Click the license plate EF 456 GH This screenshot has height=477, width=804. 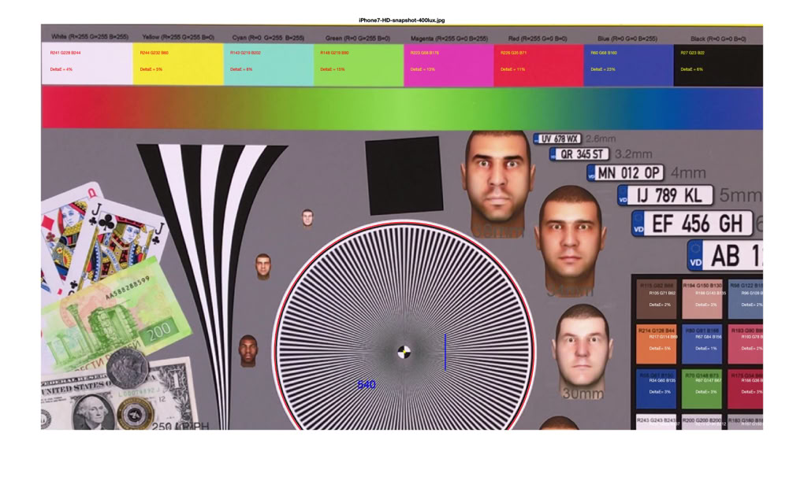pos(692,223)
